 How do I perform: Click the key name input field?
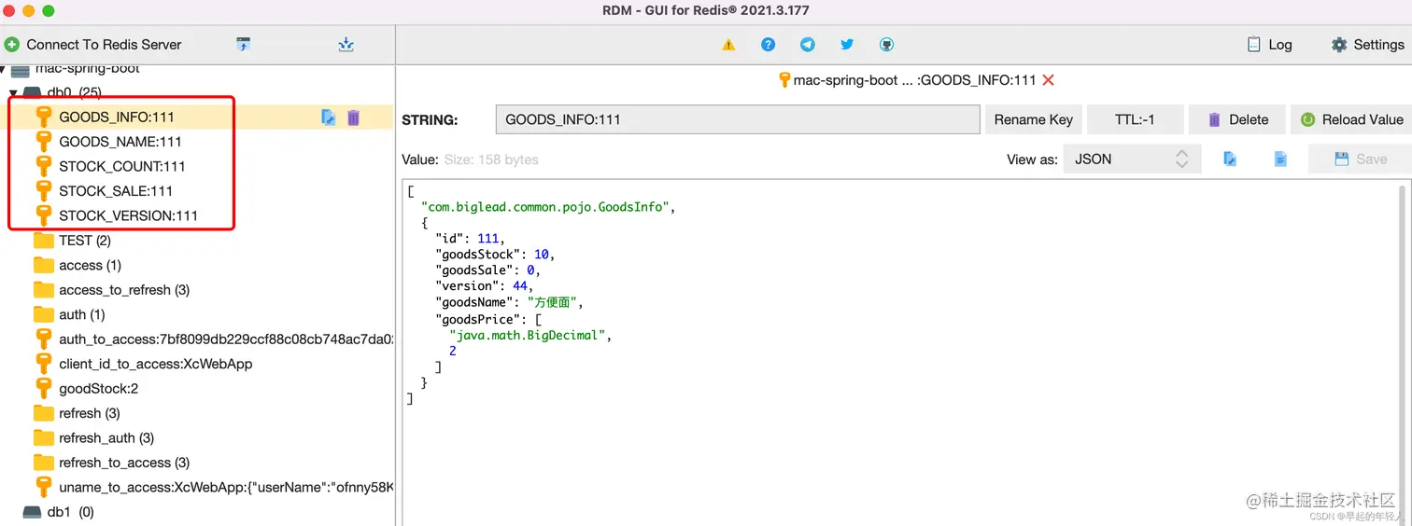pos(737,119)
